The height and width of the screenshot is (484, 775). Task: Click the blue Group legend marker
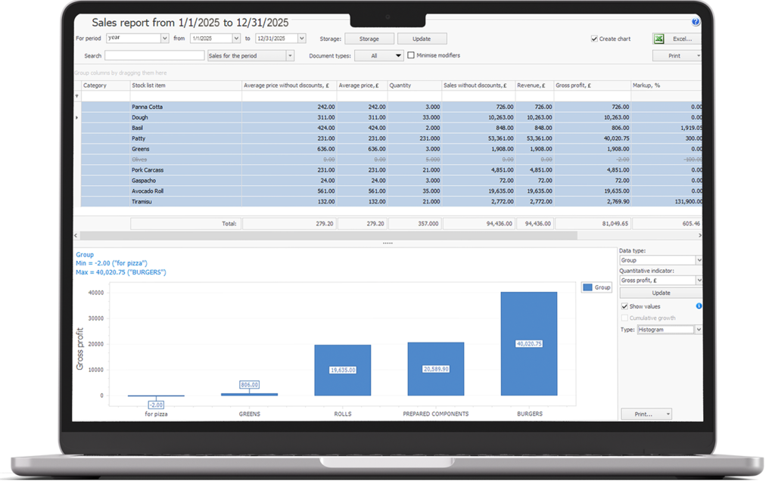(588, 287)
